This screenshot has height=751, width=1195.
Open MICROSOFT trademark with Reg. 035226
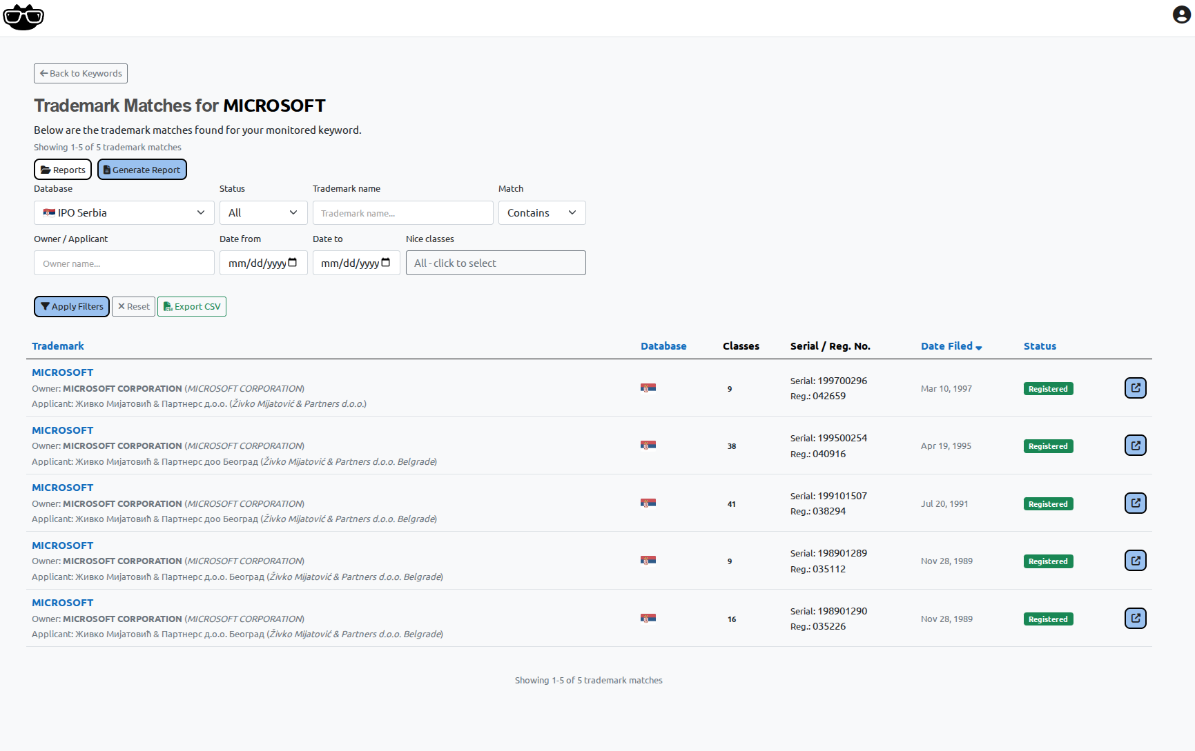62,603
